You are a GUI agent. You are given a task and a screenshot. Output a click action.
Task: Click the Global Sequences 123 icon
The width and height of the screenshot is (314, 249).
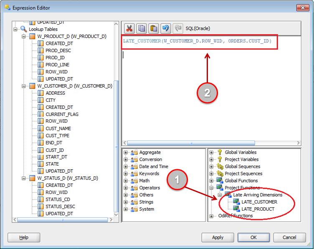pos(220,166)
